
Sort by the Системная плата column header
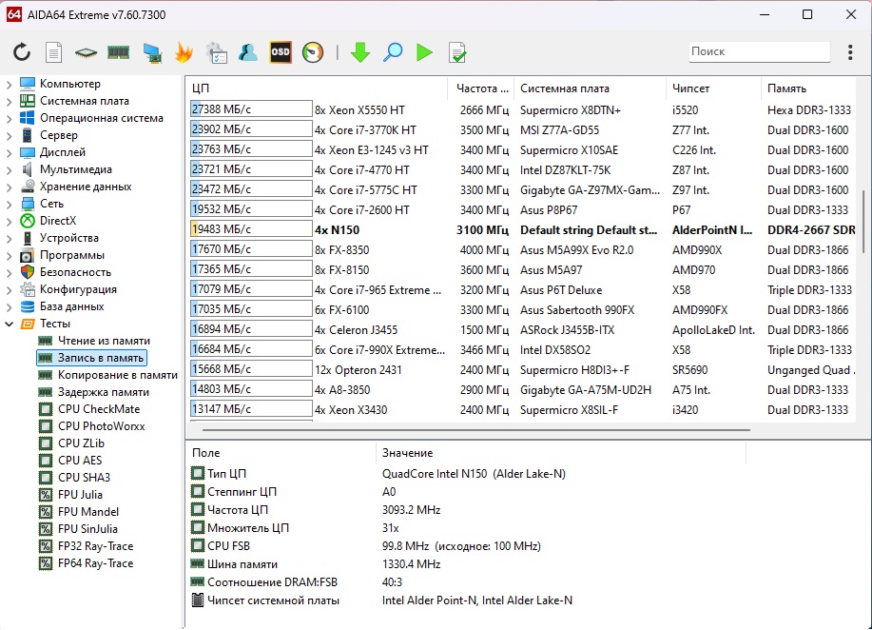(x=590, y=89)
